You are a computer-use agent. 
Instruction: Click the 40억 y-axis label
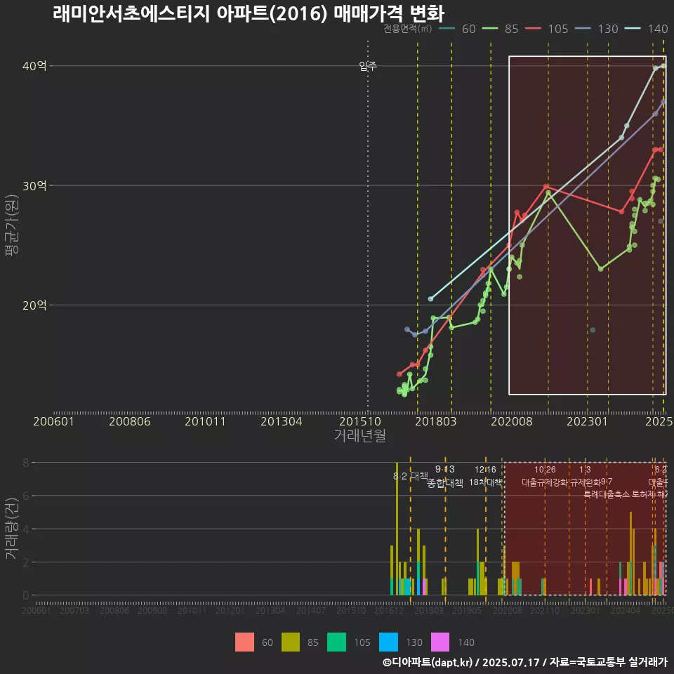(34, 66)
